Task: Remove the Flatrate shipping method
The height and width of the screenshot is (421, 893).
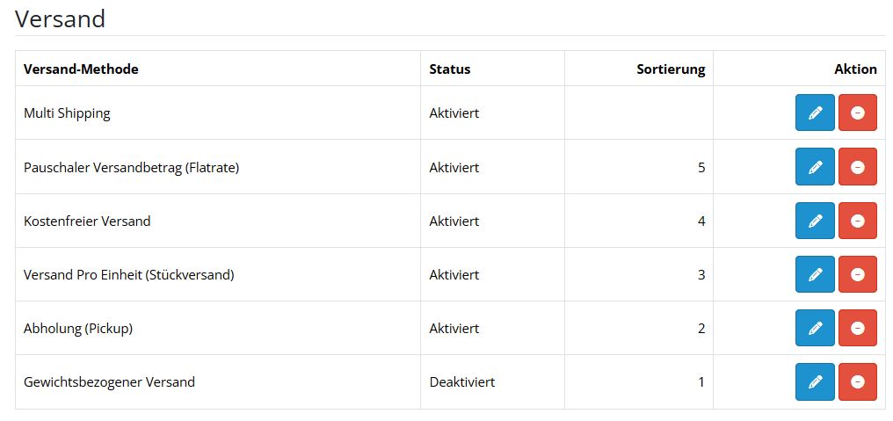Action: (858, 167)
